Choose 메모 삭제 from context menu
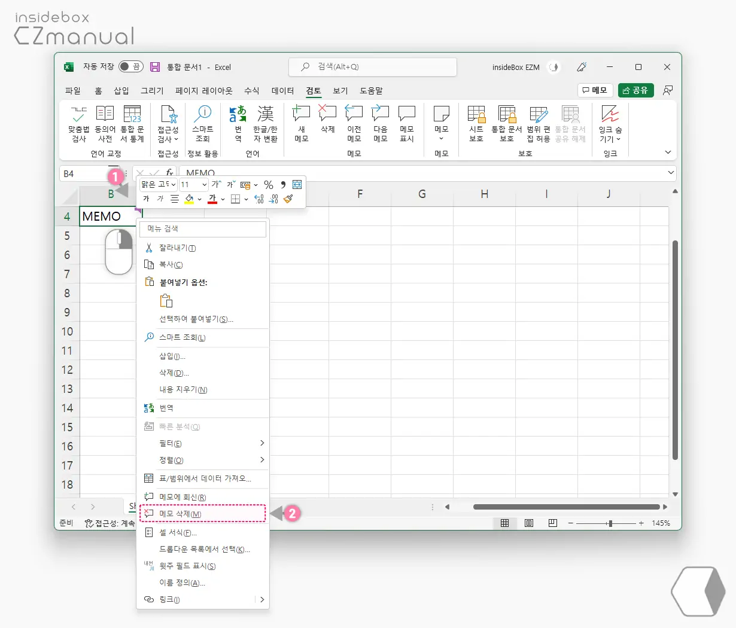 (203, 514)
